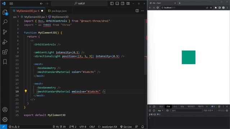This screenshot has height=129, width=230.
Task: Open the Chrome extensions puzzle icon
Action: click(216, 8)
